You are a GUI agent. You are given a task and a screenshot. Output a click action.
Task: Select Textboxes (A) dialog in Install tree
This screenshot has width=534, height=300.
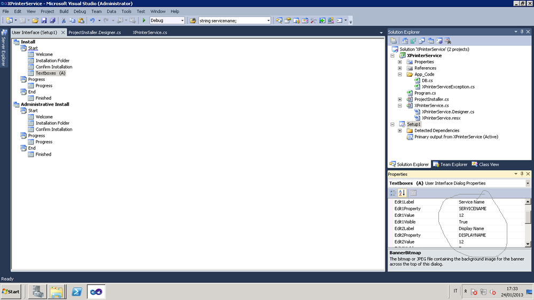tap(50, 73)
